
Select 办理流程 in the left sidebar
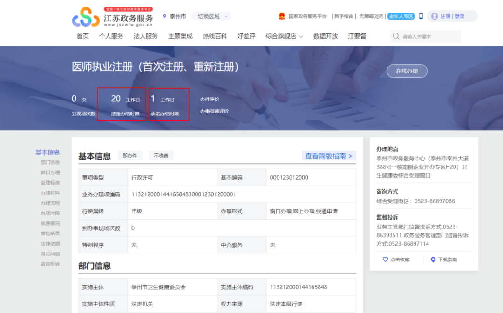click(50, 203)
